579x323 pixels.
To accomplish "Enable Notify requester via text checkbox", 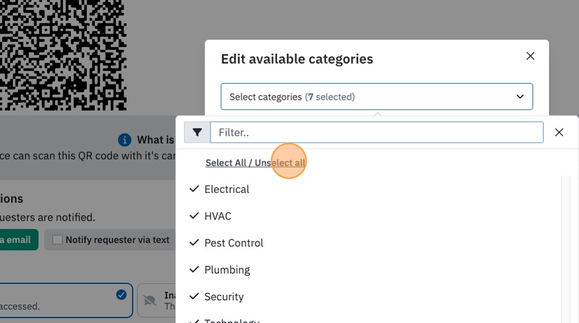I will 58,240.
